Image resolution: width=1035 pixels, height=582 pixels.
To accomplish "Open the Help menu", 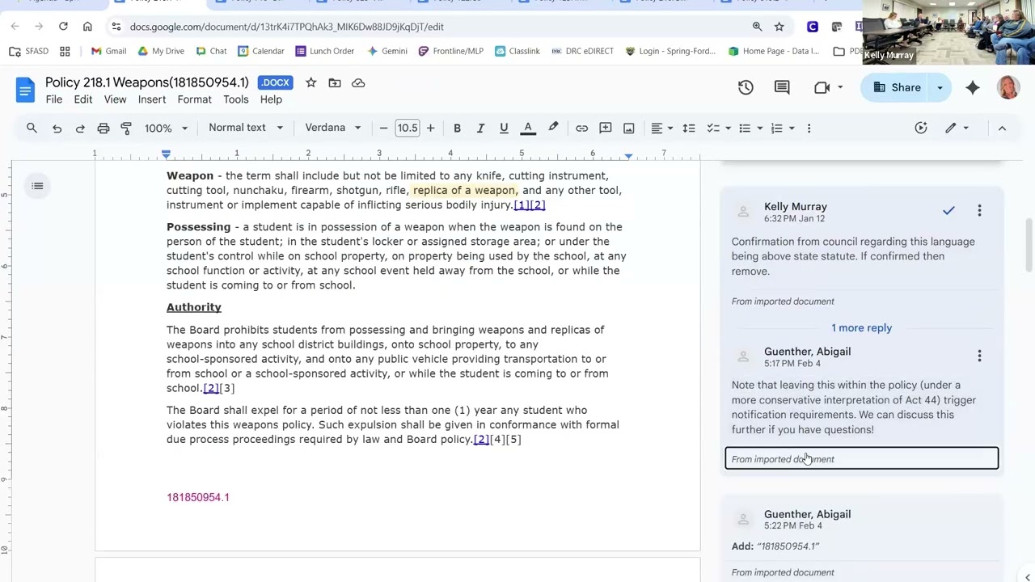I will click(x=271, y=99).
